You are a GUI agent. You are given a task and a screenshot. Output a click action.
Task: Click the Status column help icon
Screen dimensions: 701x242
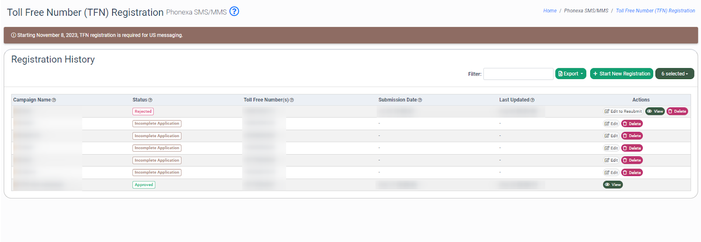coord(150,100)
